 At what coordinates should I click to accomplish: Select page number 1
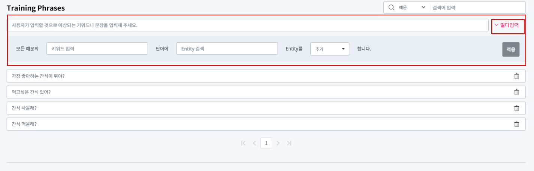tap(266, 143)
